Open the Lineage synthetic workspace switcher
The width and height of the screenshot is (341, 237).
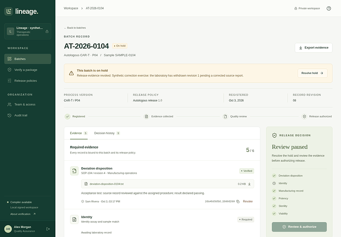click(28, 31)
